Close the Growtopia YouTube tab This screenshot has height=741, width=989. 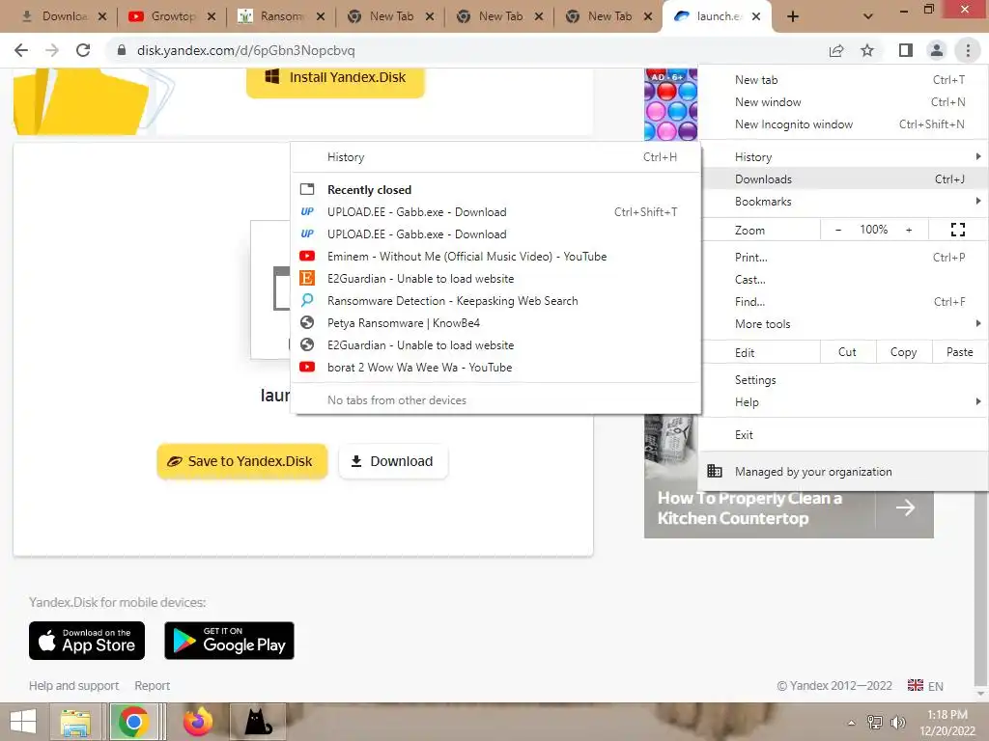(212, 16)
